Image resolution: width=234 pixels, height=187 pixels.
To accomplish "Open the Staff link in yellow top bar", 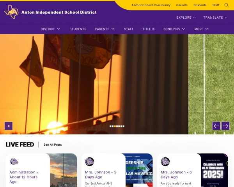I will click(x=216, y=5).
